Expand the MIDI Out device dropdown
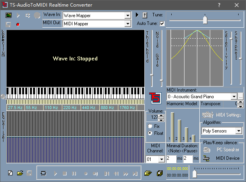Screen dimensions: 246x182 (128, 24)
